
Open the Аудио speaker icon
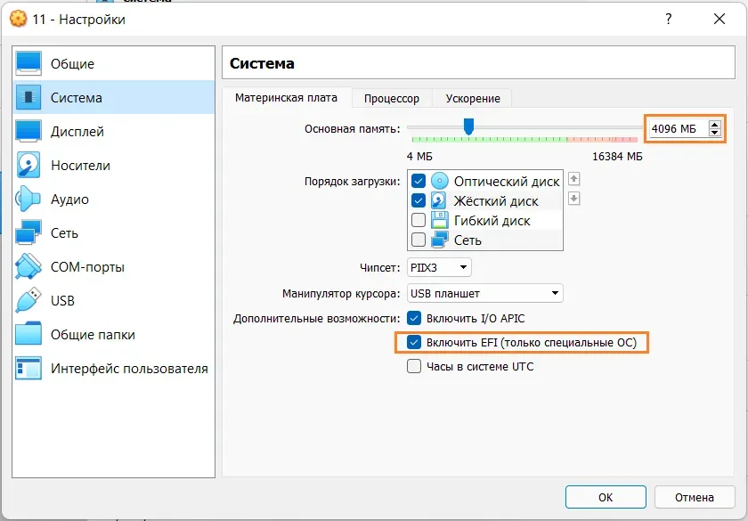(x=28, y=199)
